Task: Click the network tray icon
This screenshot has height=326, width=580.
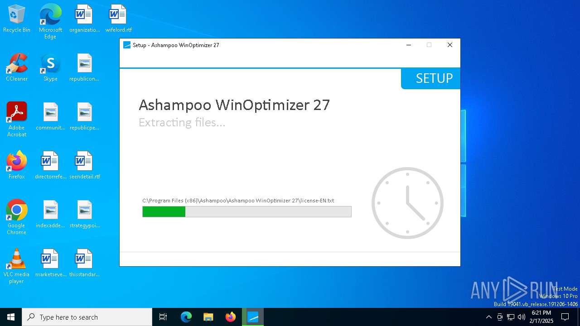Action: [511, 317]
